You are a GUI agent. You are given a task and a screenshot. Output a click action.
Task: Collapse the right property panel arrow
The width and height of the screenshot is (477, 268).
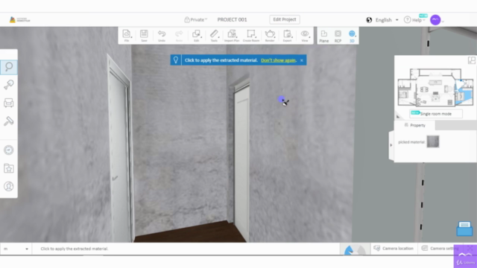click(391, 145)
